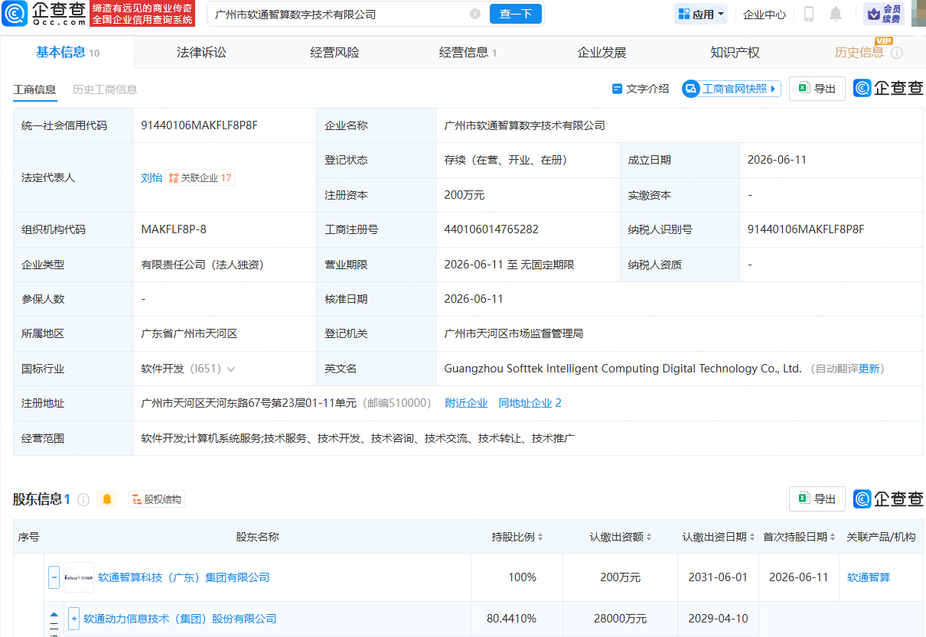Open notifications bell in header

[836, 14]
